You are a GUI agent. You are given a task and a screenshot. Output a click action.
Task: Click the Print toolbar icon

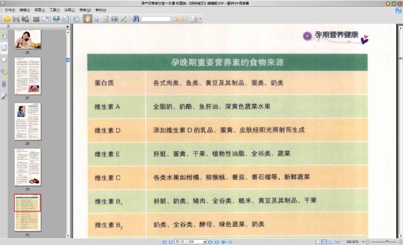36,19
